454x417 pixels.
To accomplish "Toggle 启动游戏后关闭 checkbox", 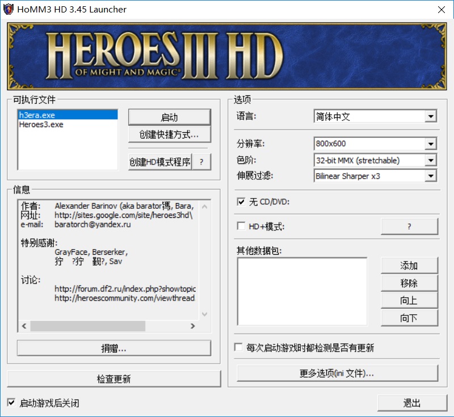I will pos(11,402).
